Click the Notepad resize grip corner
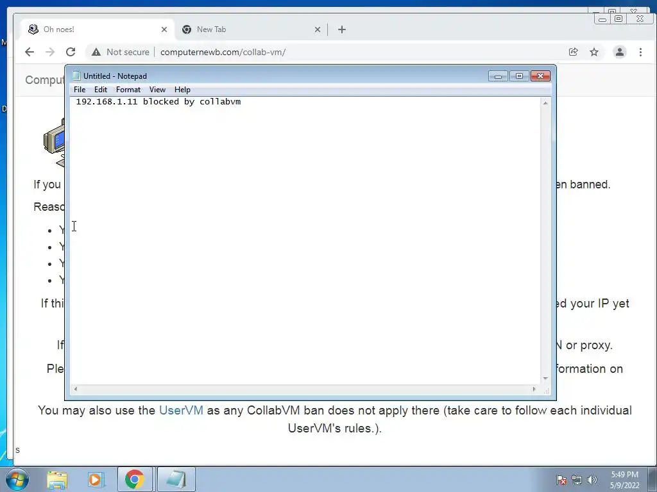 pyautogui.click(x=547, y=390)
